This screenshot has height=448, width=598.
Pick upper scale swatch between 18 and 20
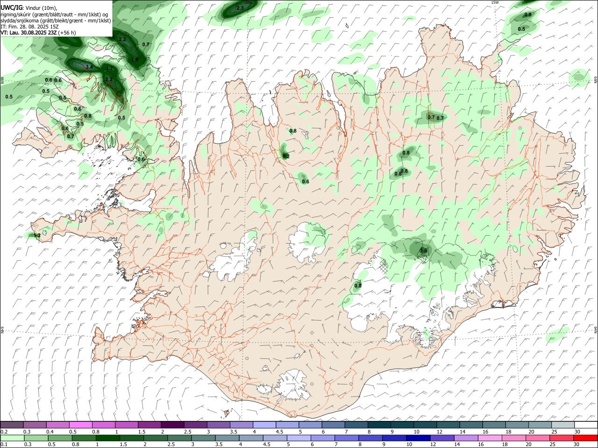click(x=517, y=425)
